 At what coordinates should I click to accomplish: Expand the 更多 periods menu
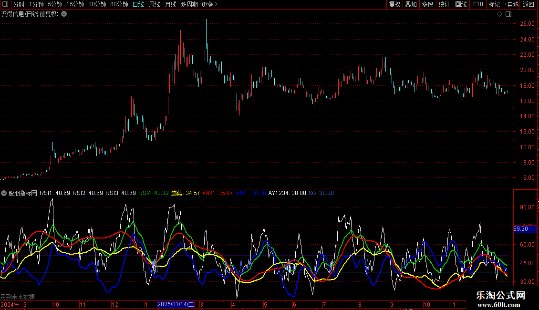point(210,4)
